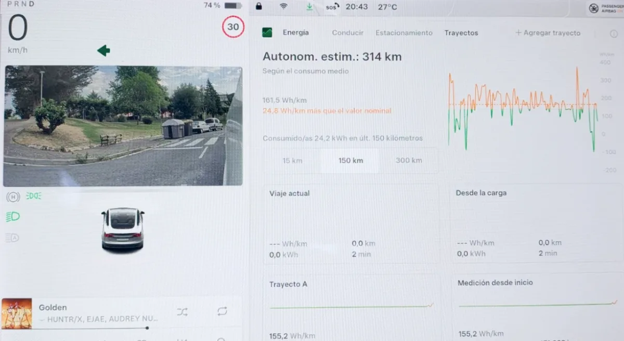This screenshot has height=341, width=624.
Task: Tap the Wi-Fi signal icon
Action: (283, 6)
